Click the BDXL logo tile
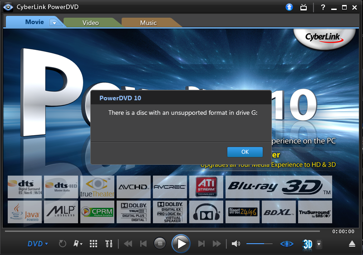Screen dimensions: 363x255 279,212
